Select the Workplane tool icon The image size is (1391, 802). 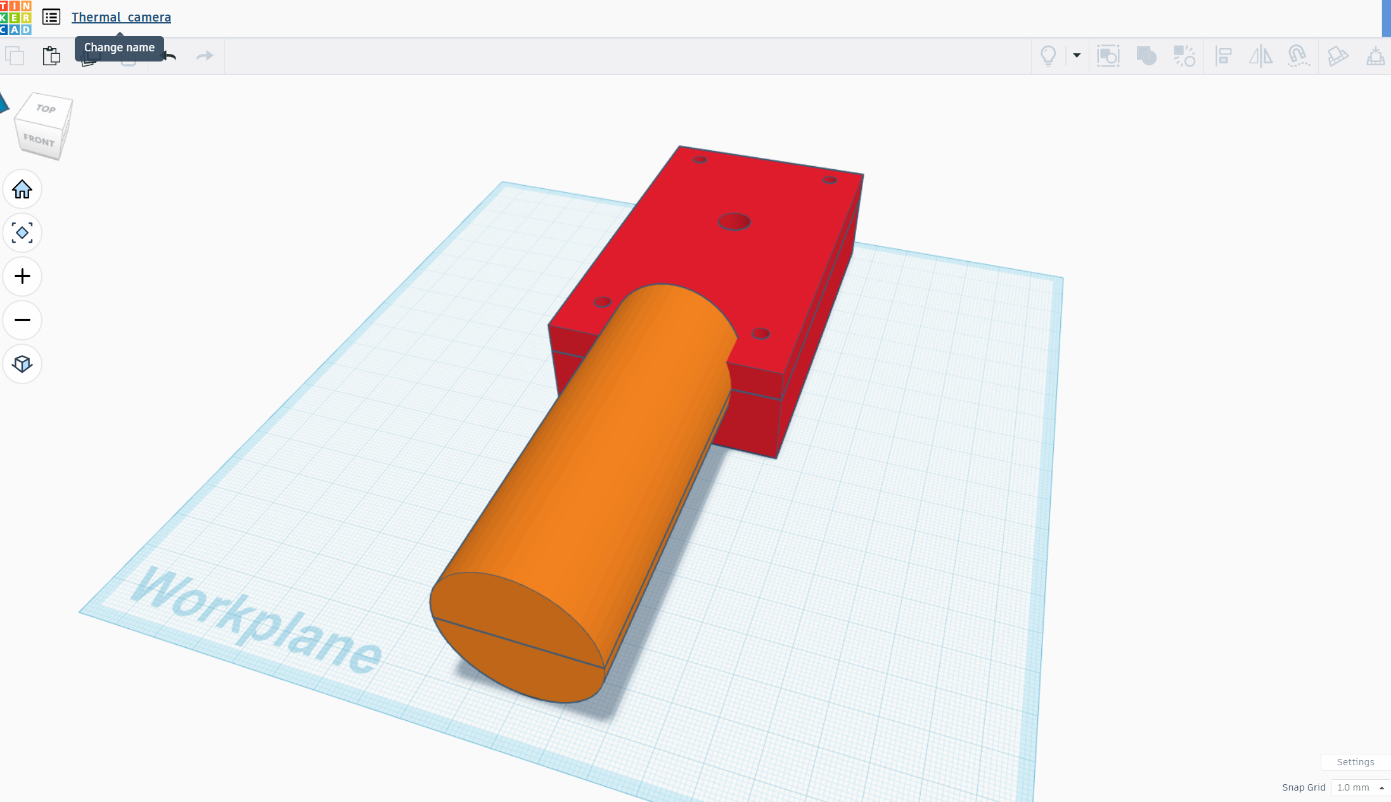(x=1337, y=56)
